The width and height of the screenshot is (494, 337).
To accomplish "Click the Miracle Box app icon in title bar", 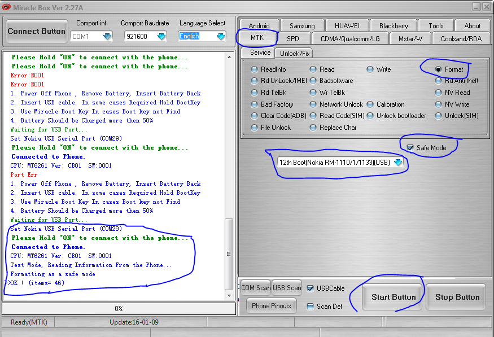I will pyautogui.click(x=6, y=7).
